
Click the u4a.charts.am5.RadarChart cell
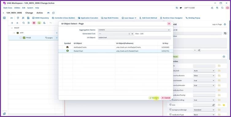point(127,51)
